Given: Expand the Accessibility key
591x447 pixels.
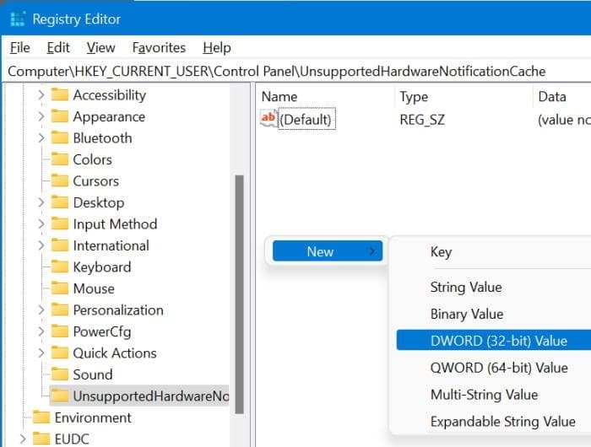Looking at the screenshot, I should 41,95.
